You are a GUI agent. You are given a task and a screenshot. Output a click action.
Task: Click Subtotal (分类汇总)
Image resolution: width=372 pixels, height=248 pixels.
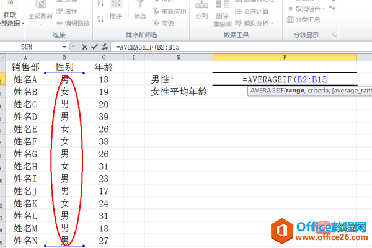coord(304,19)
